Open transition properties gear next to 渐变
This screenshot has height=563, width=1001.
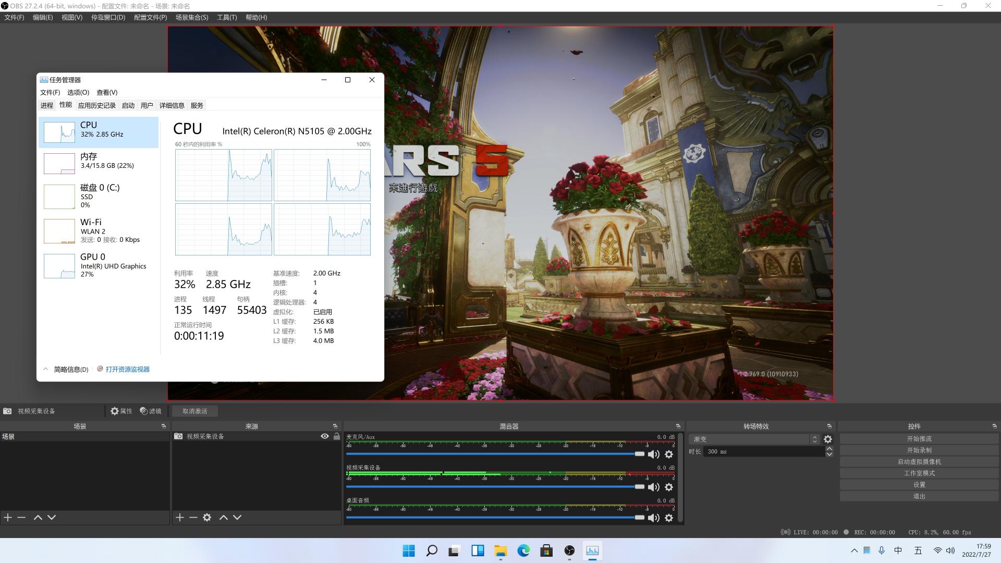click(828, 439)
